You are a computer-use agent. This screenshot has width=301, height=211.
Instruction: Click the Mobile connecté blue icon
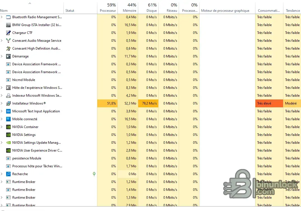coord(8,119)
